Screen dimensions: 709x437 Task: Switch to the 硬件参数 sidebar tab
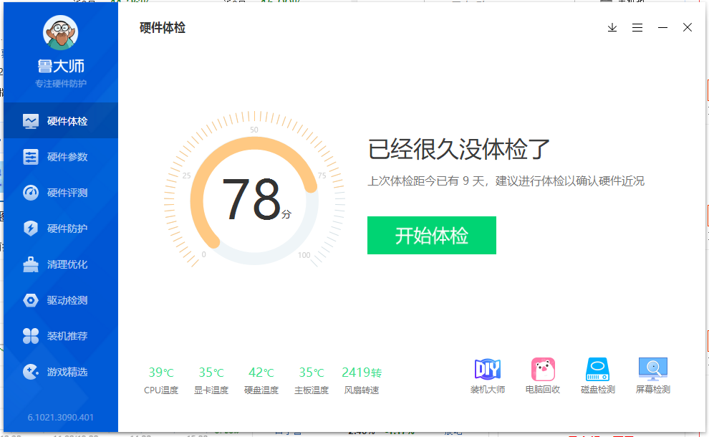[x=61, y=157]
